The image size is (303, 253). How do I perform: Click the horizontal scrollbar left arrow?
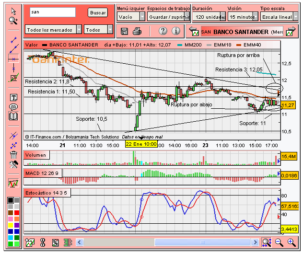point(80,242)
